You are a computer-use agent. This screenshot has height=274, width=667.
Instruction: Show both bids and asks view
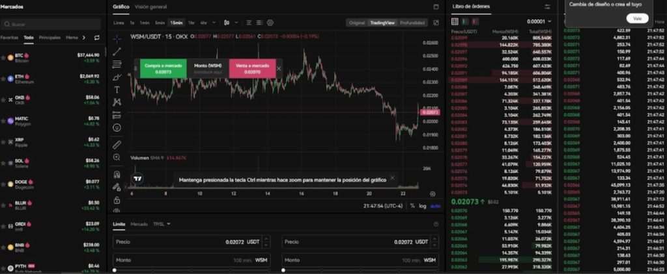pyautogui.click(x=455, y=21)
